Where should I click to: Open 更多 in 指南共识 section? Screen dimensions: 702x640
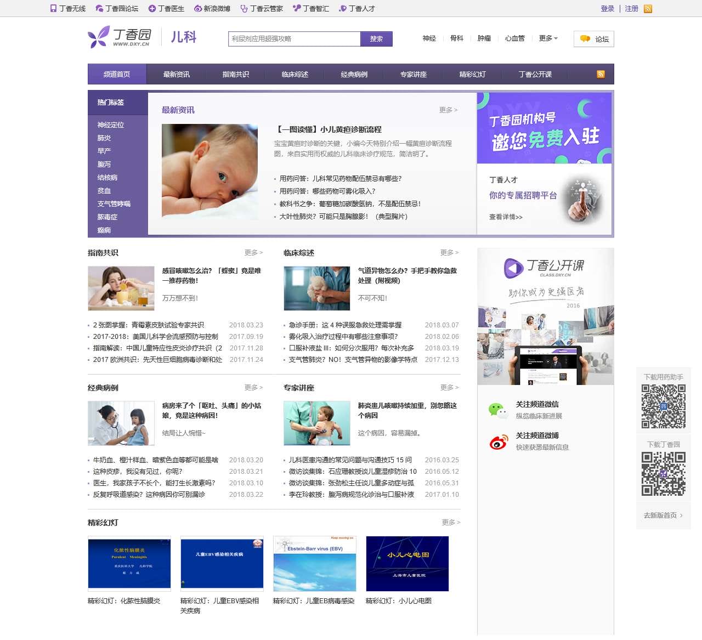(253, 252)
